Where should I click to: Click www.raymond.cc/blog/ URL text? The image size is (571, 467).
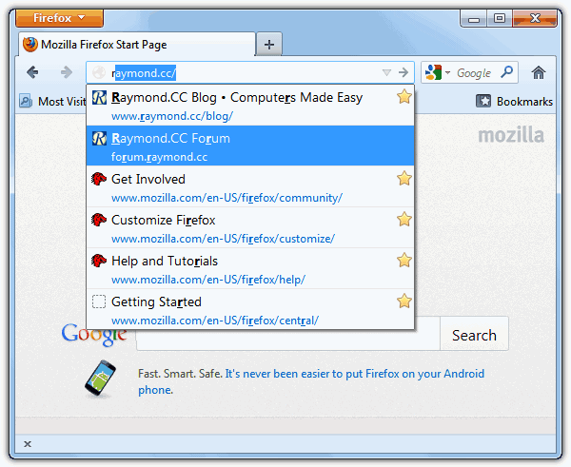point(172,116)
